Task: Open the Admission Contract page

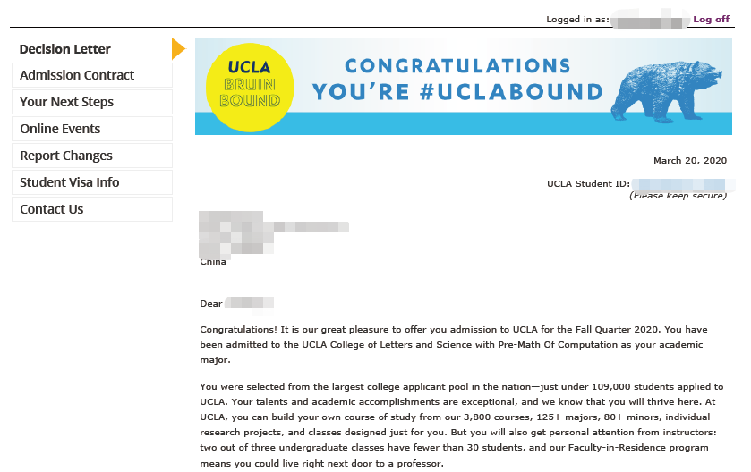Action: tap(92, 75)
